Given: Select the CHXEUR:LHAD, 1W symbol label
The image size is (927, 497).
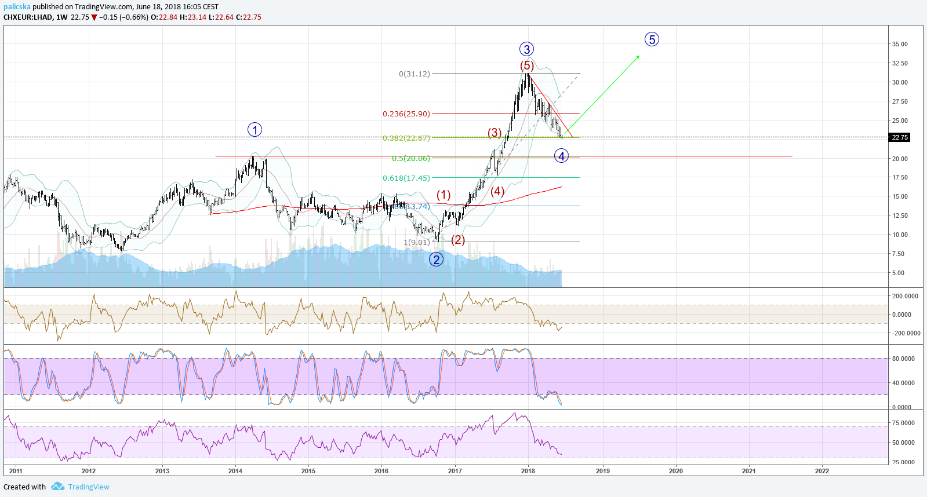Looking at the screenshot, I should [35, 17].
